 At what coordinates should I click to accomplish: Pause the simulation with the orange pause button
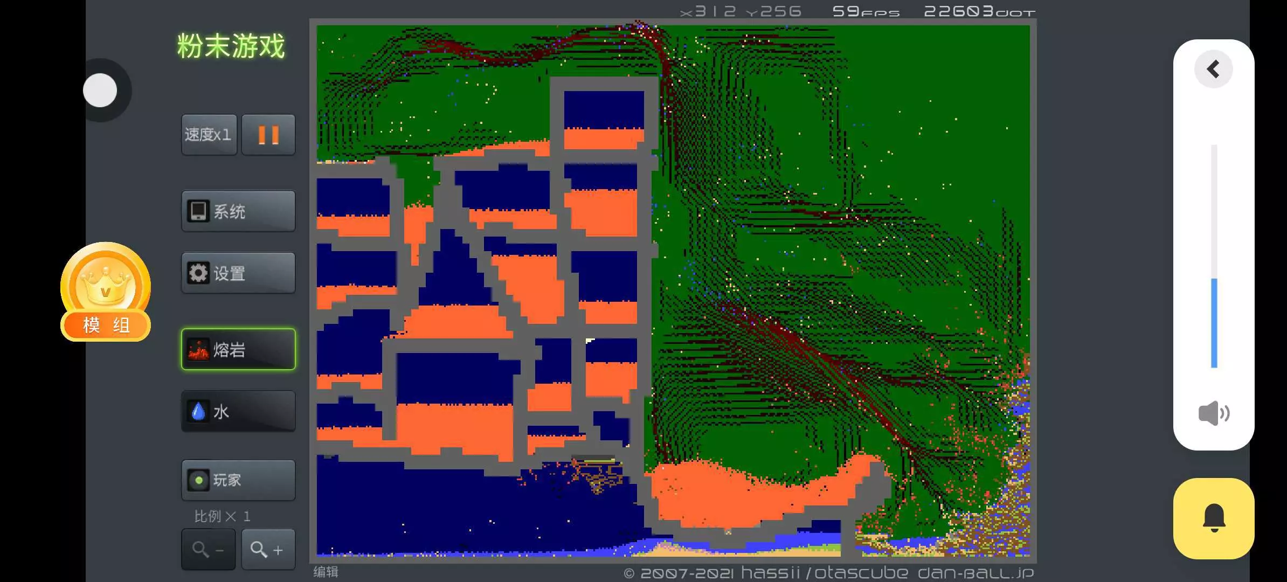click(268, 135)
